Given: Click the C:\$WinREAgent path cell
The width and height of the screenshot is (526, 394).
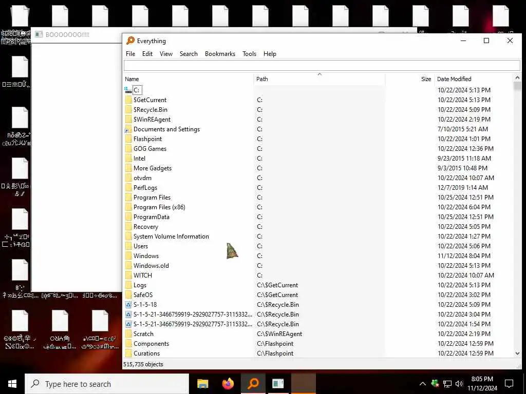Looking at the screenshot, I should (279, 334).
